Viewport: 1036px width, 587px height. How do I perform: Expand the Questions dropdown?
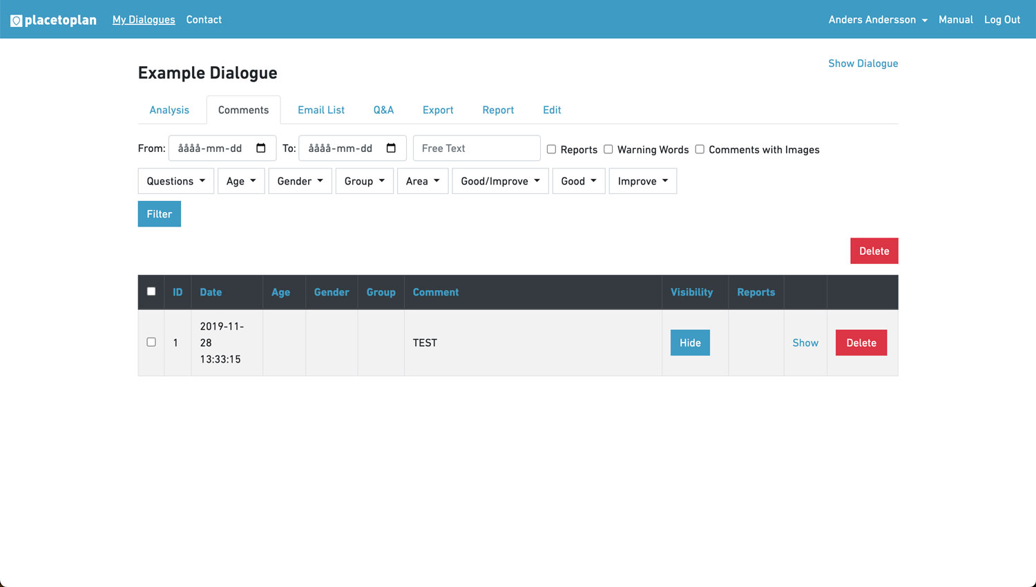[175, 181]
